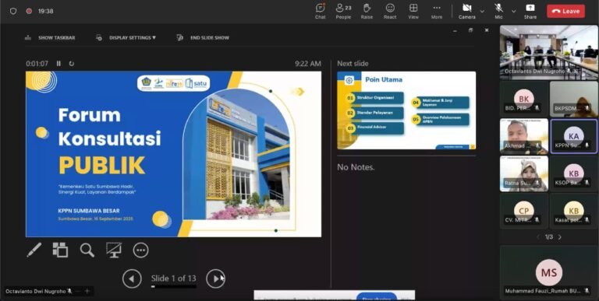Advance to the next slide arrow
Screen dimensions: 599x301
[x=215, y=278]
